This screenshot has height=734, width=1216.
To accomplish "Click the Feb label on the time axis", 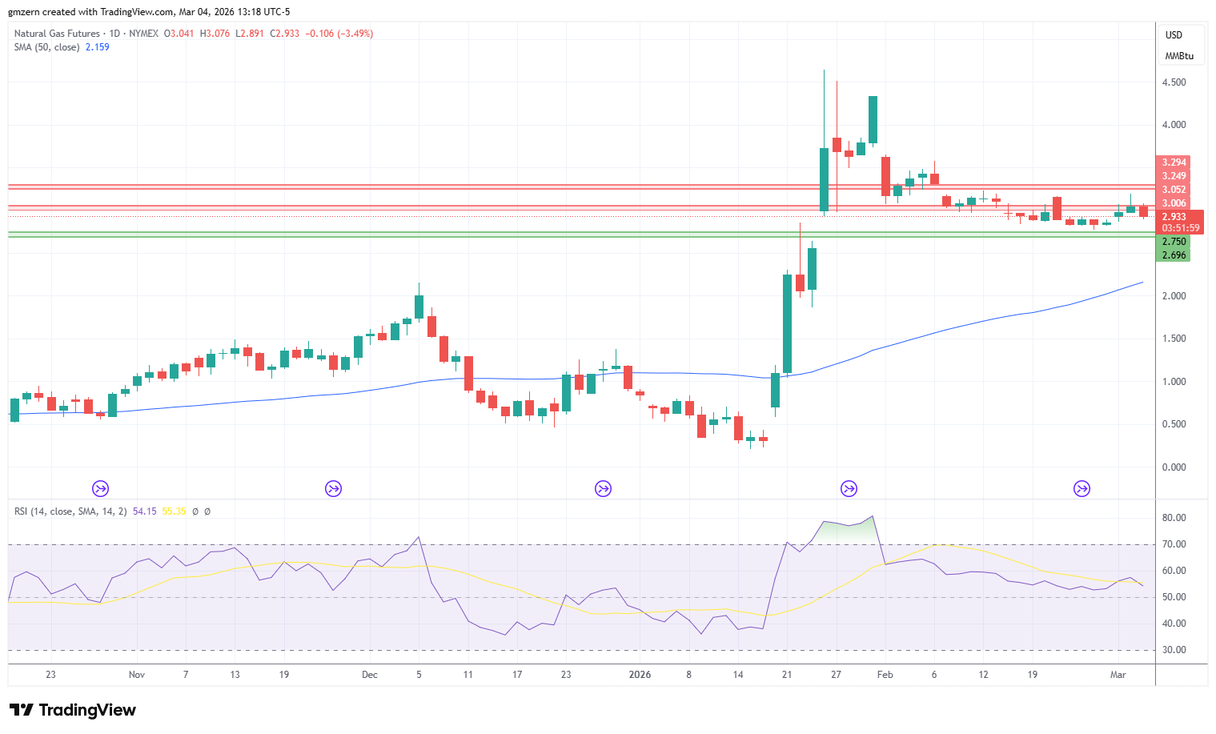I will [885, 675].
